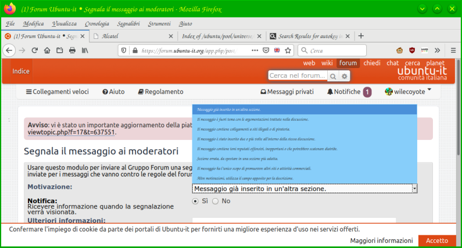Viewport: 462px width, 248px height.
Task: Choose 'Altre motivazioni' option in list
Action: (x=305, y=178)
